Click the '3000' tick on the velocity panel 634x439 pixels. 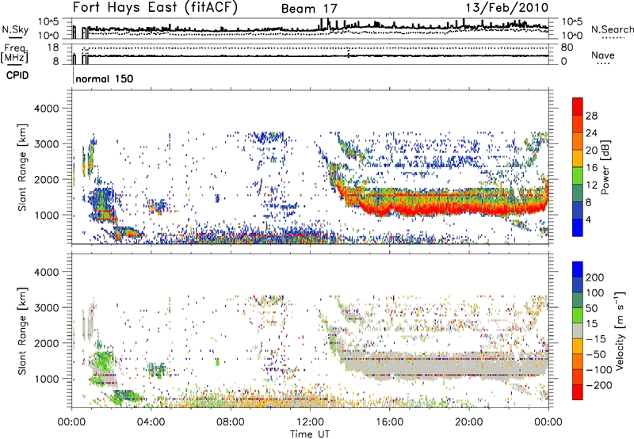click(46, 307)
